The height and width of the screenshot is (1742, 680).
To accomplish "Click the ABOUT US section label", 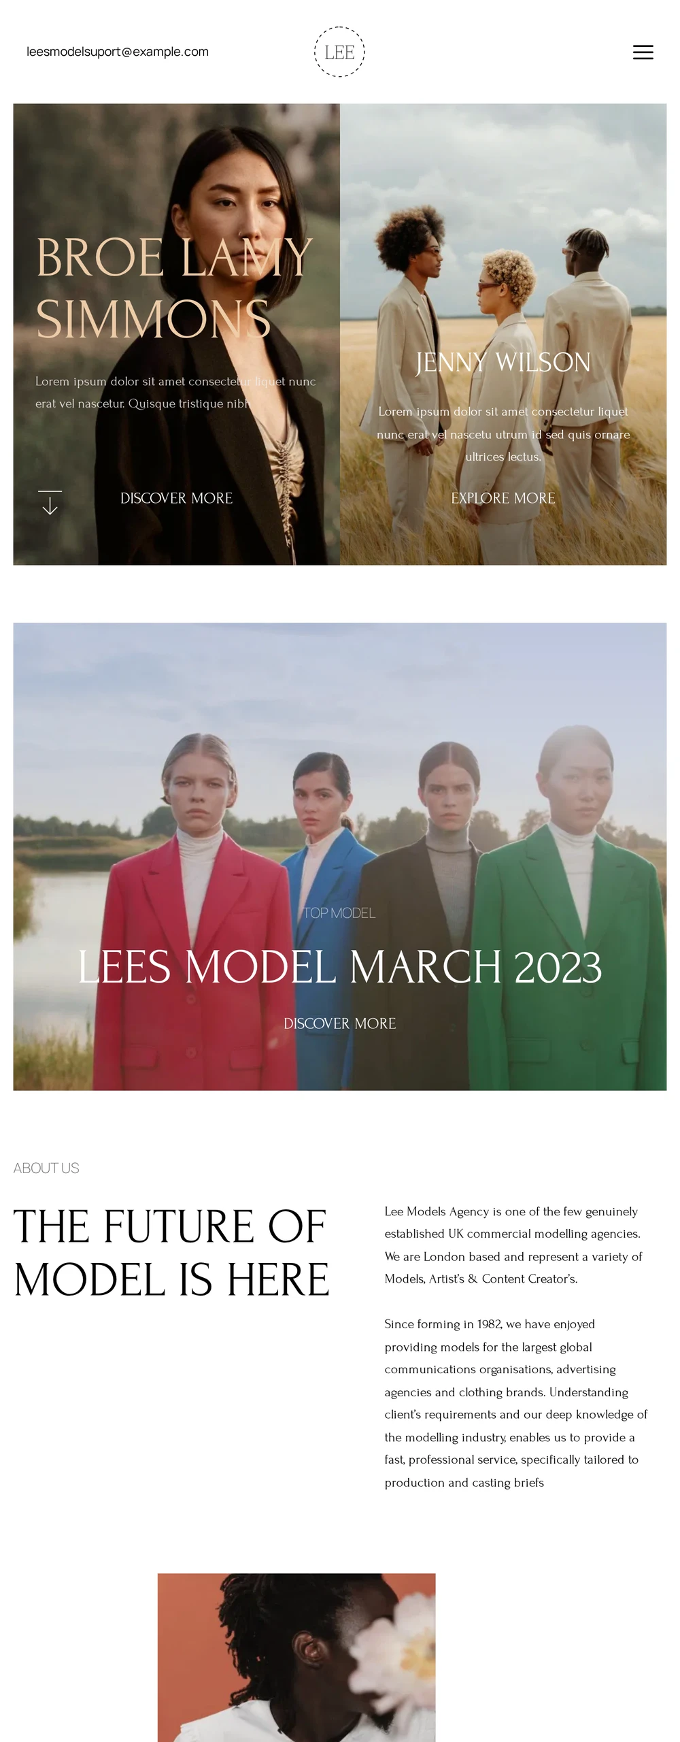I will [46, 1168].
